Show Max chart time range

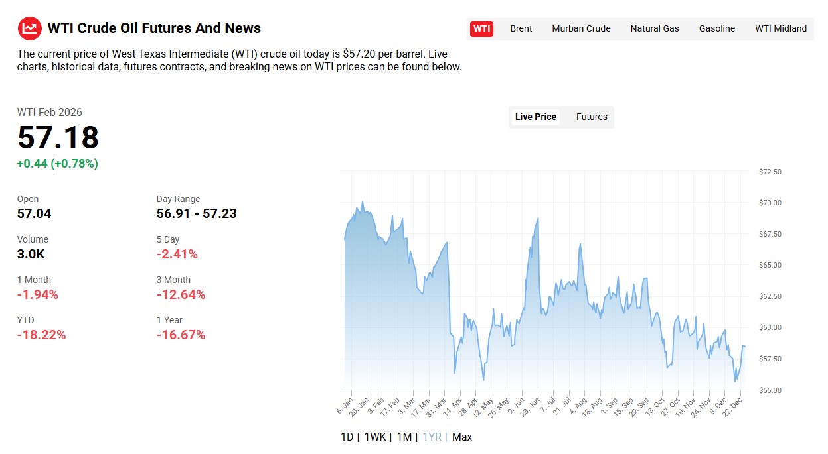pos(462,437)
